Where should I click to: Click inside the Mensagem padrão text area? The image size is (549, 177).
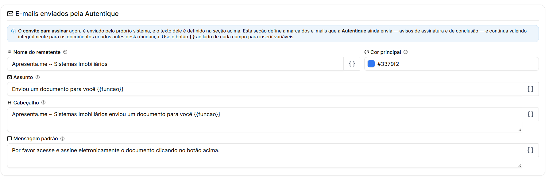265,156
